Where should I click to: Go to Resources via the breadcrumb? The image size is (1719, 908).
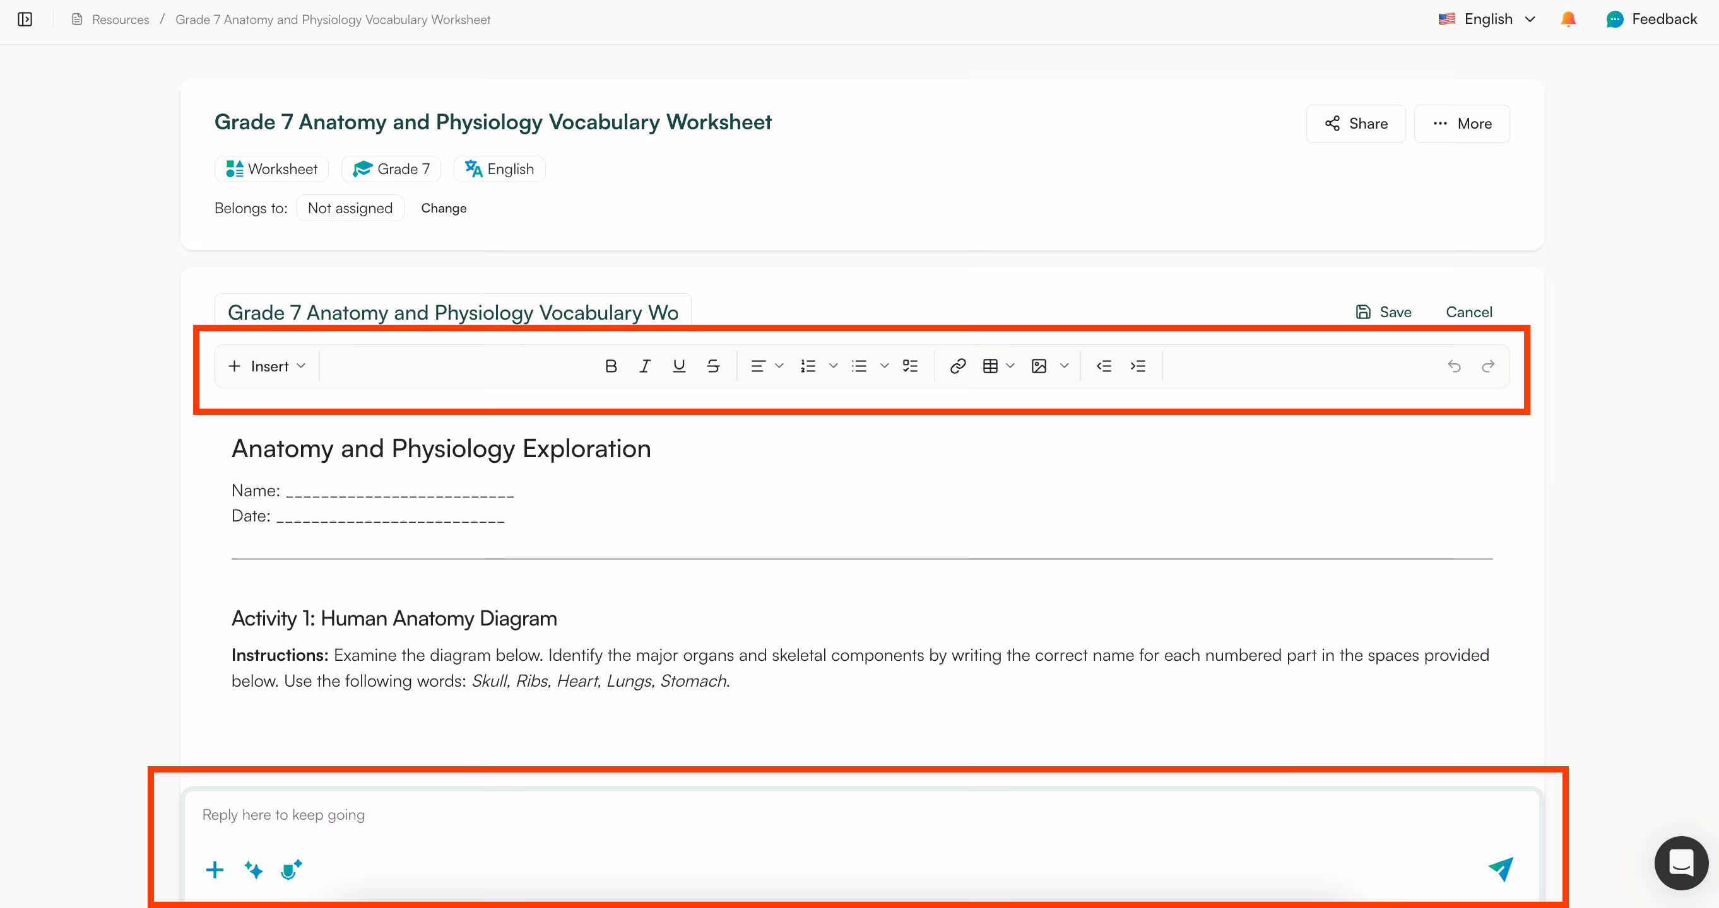120,20
